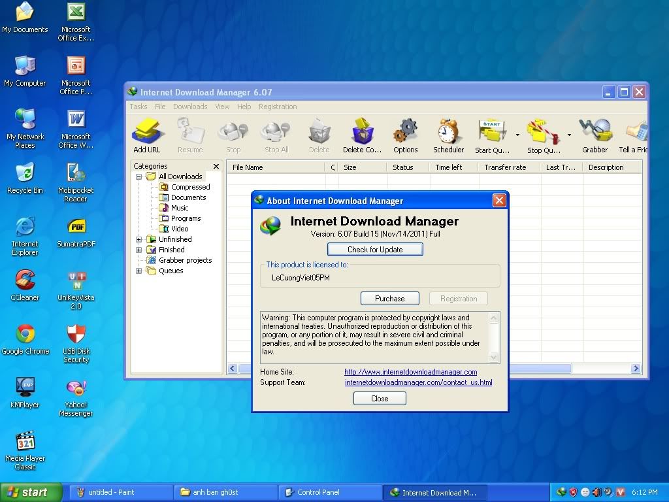Select the Yahoo! Messenger desktop icon
The image size is (669, 502).
point(76,397)
